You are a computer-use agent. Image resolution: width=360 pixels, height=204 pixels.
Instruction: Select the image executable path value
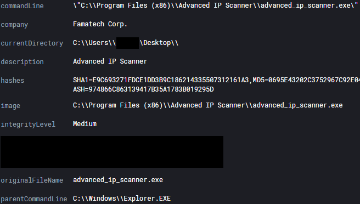(208, 105)
